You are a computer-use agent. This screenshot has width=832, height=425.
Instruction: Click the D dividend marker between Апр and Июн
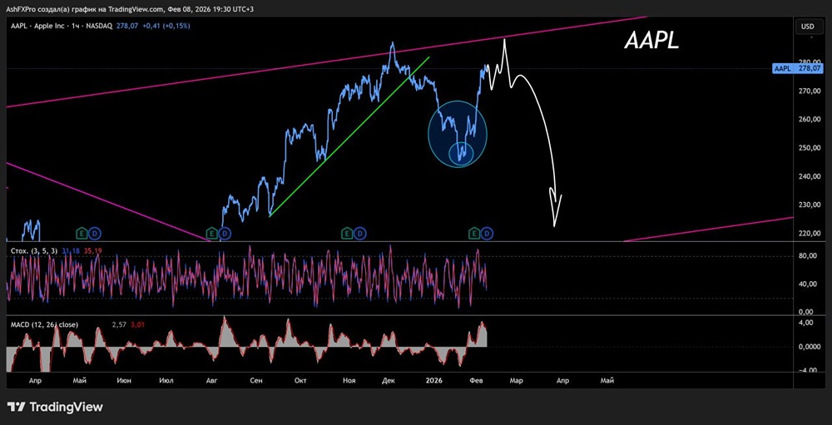point(95,233)
